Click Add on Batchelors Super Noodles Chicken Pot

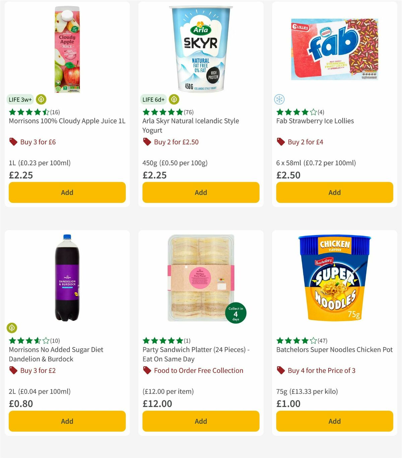coord(334,421)
